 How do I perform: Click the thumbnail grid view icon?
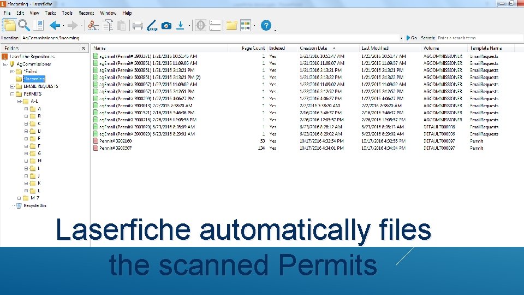tap(246, 26)
